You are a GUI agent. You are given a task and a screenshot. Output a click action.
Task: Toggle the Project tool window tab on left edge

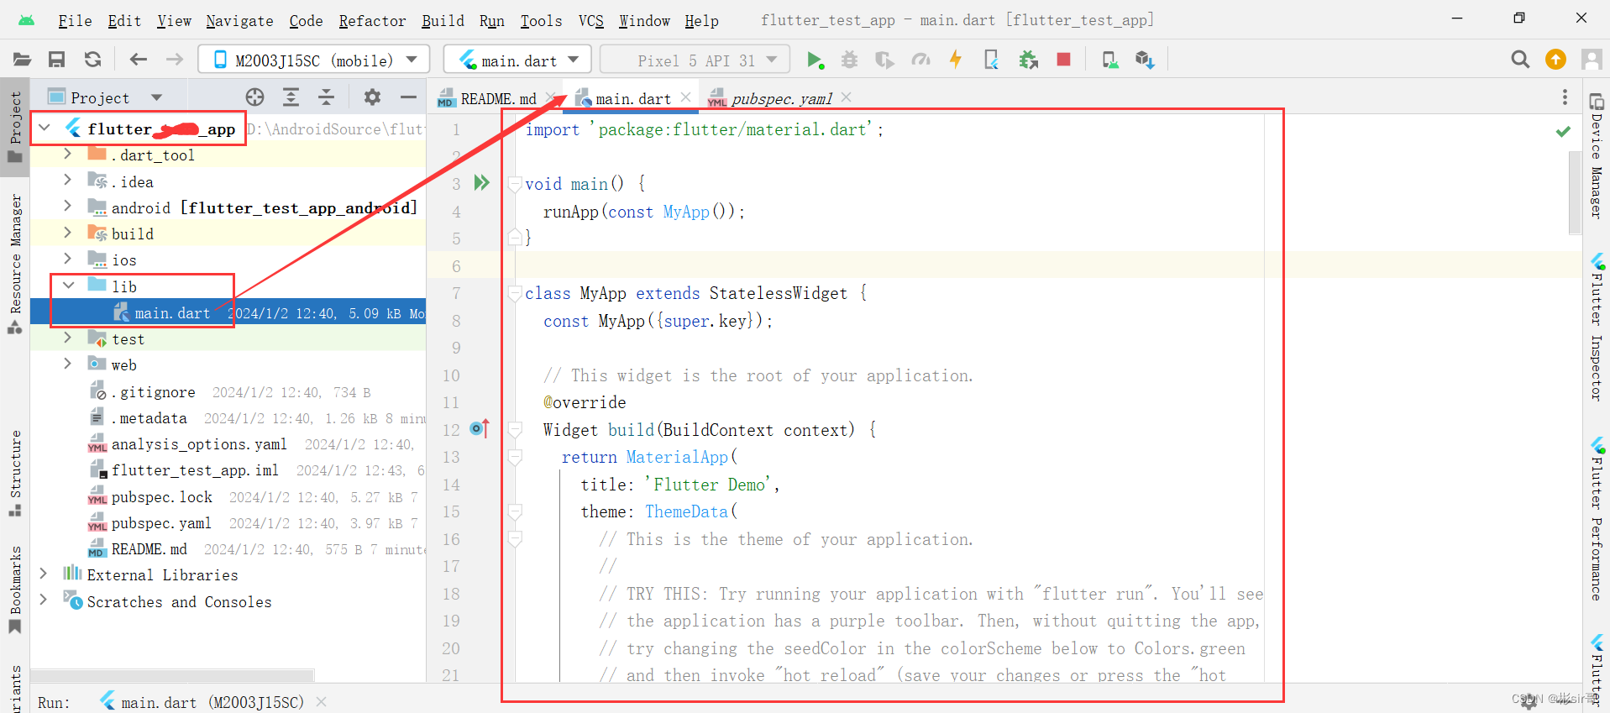click(15, 127)
